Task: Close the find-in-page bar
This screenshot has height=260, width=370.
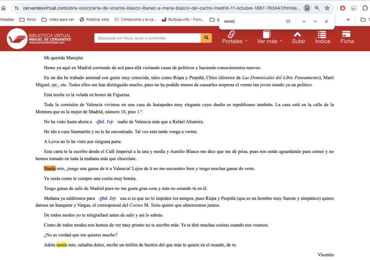Action: coord(326,21)
